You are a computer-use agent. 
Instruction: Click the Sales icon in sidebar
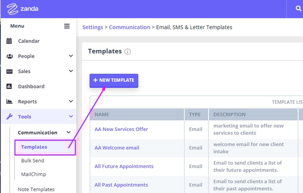click(x=9, y=72)
